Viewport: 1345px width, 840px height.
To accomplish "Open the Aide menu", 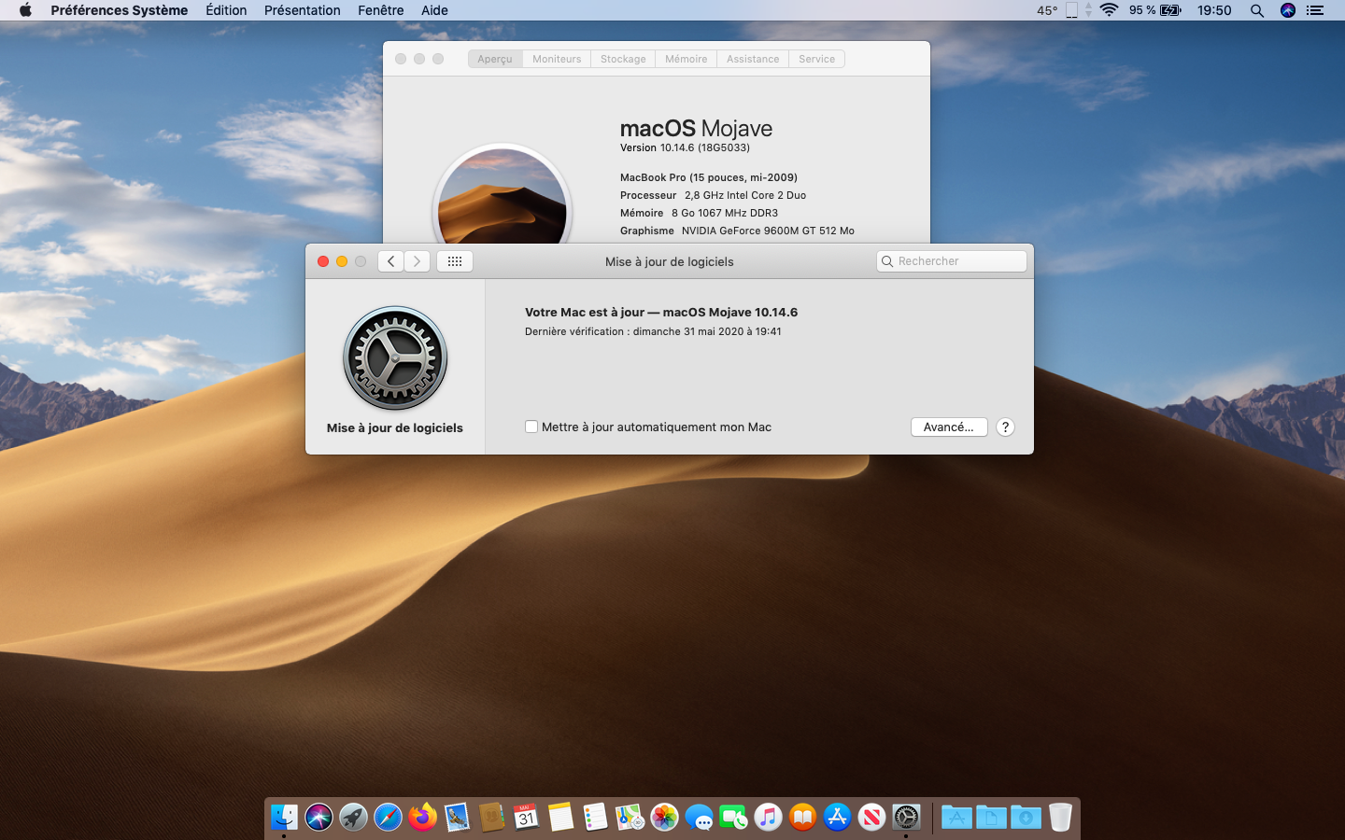I will pyautogui.click(x=434, y=10).
